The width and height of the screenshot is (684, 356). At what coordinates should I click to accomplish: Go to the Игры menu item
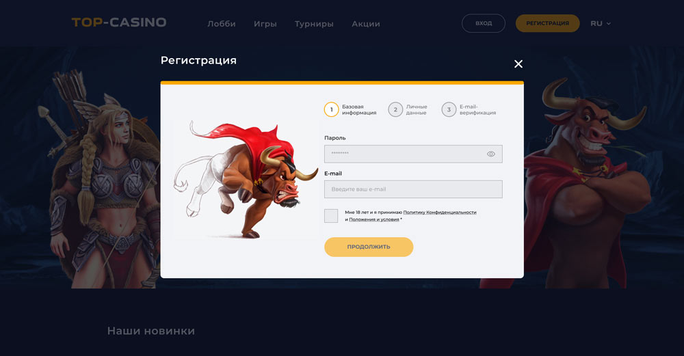(265, 24)
